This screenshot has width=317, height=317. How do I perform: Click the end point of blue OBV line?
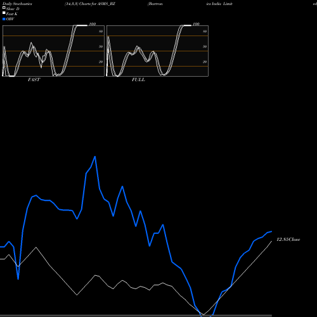point(271,231)
